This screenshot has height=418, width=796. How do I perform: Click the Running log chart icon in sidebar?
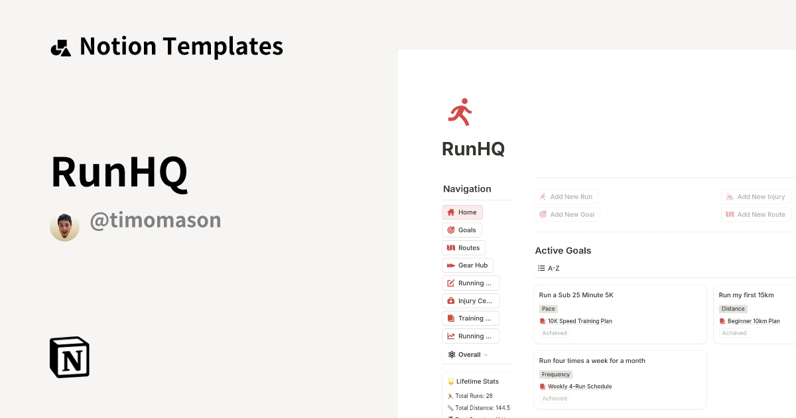pyautogui.click(x=452, y=336)
